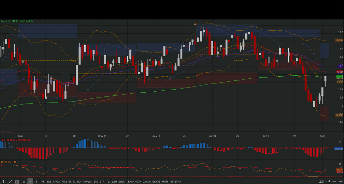
Task: Switch to the bar chart type icon
Action: pos(328,181)
